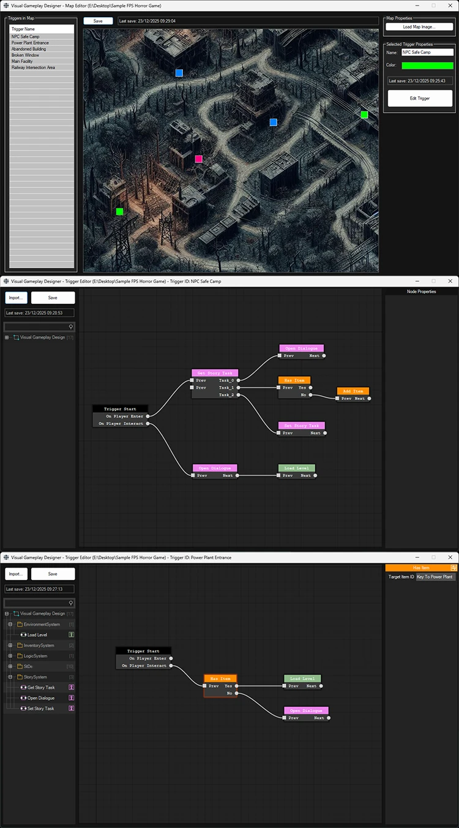This screenshot has height=828, width=459.
Task: Collapse the StorySystem folder
Action: click(x=10, y=677)
